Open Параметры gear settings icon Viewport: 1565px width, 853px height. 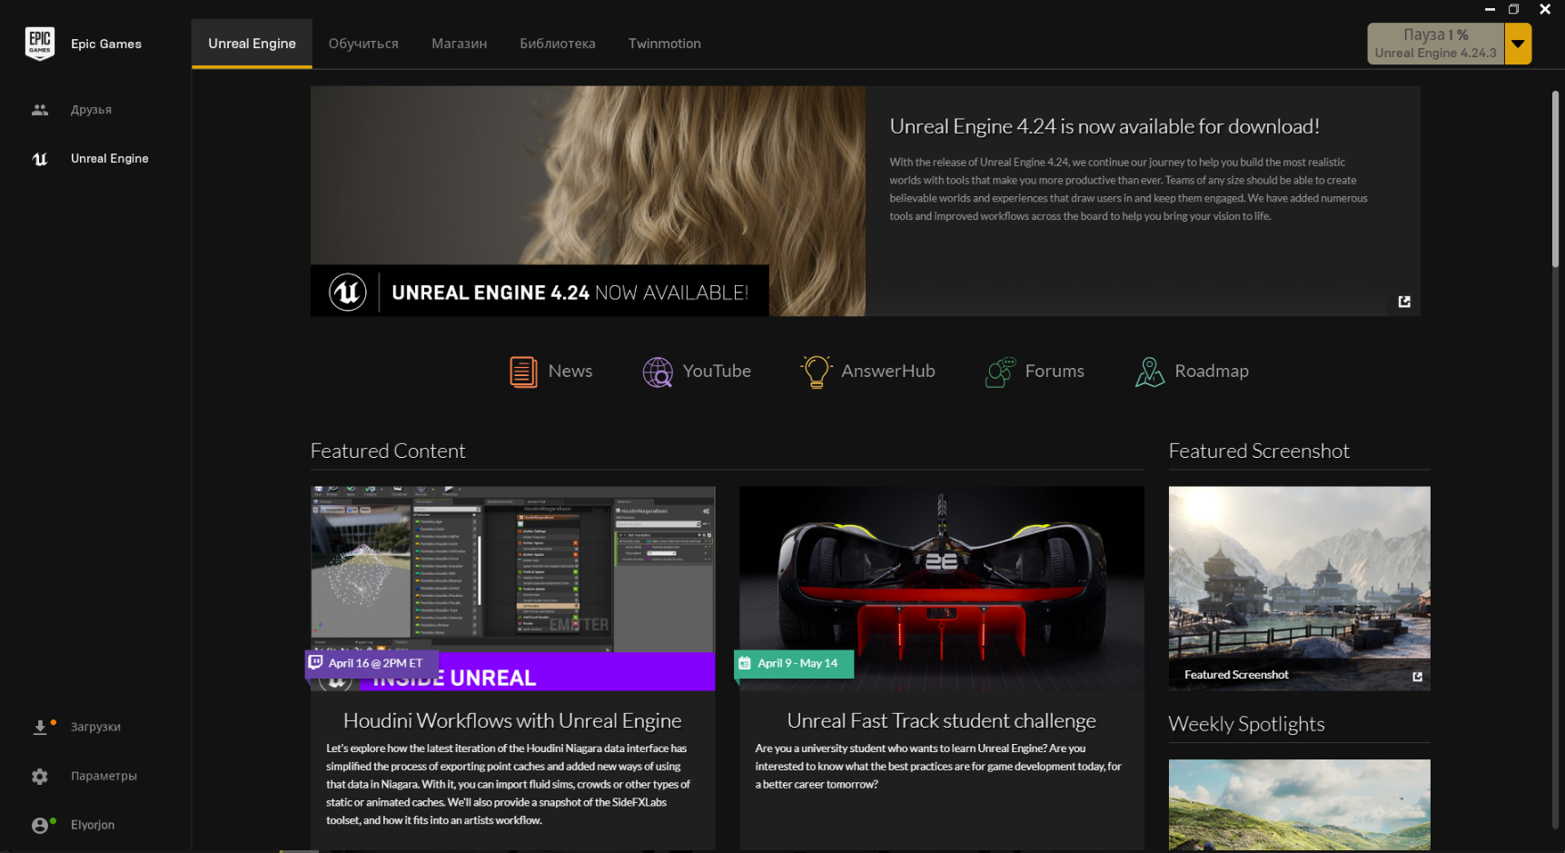tap(40, 777)
